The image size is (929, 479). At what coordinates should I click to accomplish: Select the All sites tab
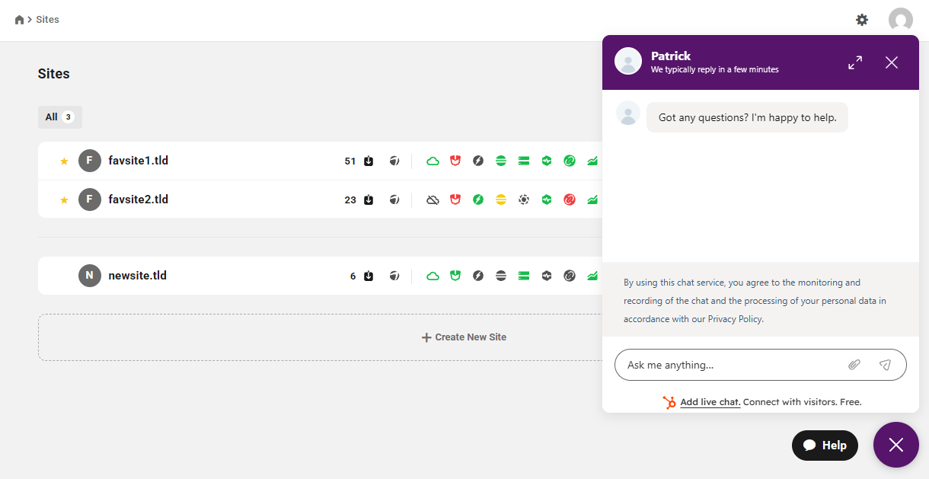(60, 117)
